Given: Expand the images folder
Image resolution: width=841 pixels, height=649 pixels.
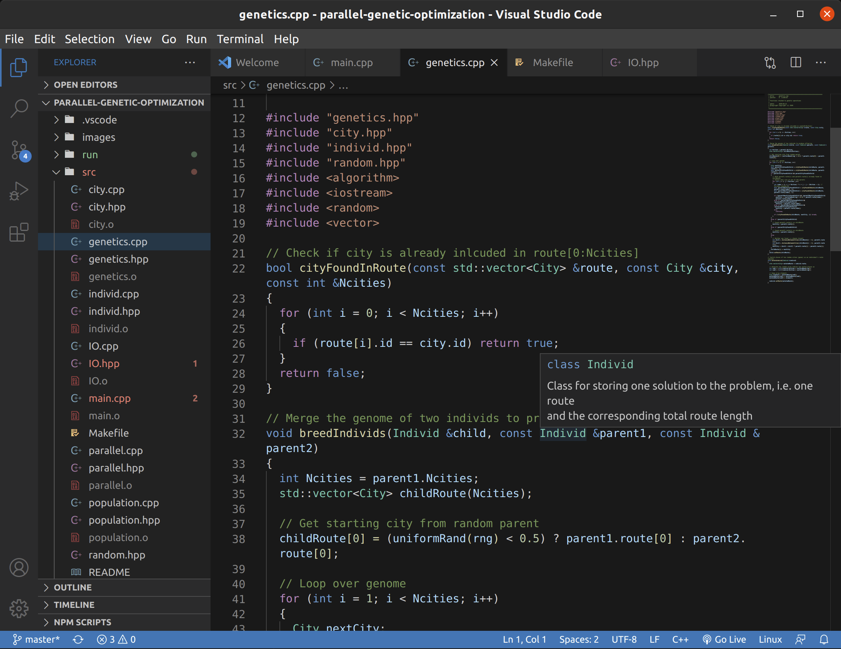Looking at the screenshot, I should tap(98, 137).
